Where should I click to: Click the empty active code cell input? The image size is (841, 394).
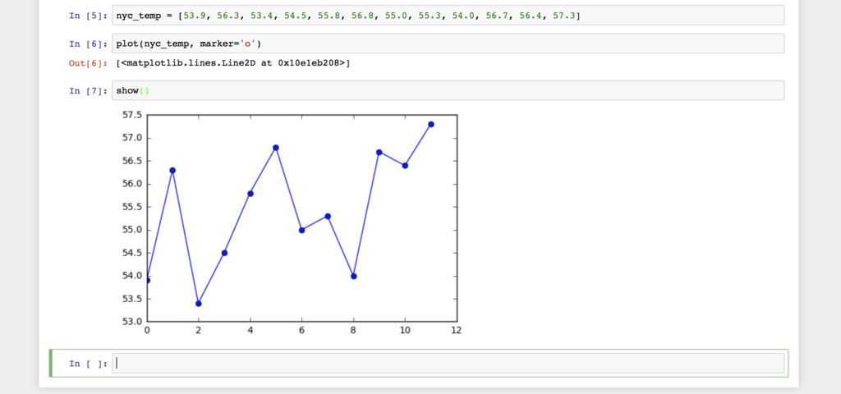(448, 364)
